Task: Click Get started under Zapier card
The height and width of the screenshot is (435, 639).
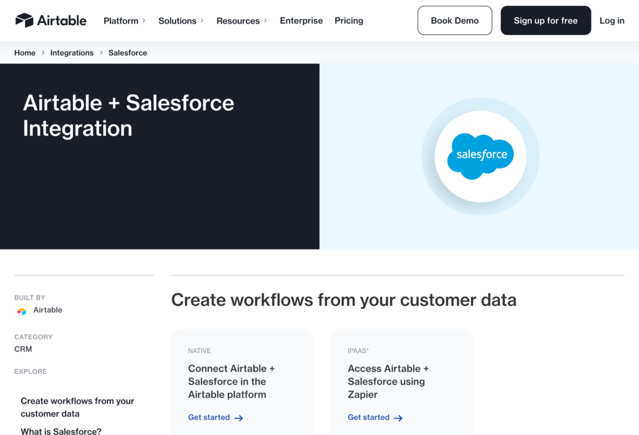Action: pyautogui.click(x=369, y=418)
